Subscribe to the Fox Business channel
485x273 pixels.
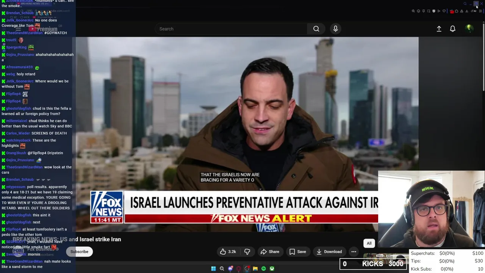(x=79, y=251)
